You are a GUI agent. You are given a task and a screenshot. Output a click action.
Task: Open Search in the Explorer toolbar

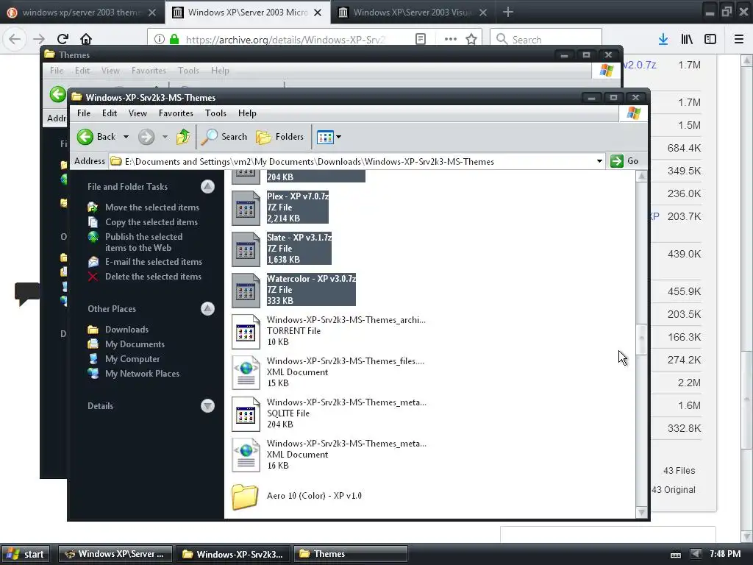coord(224,137)
